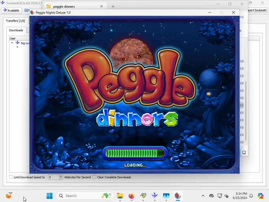Open the blue waves taskbar app
Viewport: 269px width, 202px height.
(166, 196)
